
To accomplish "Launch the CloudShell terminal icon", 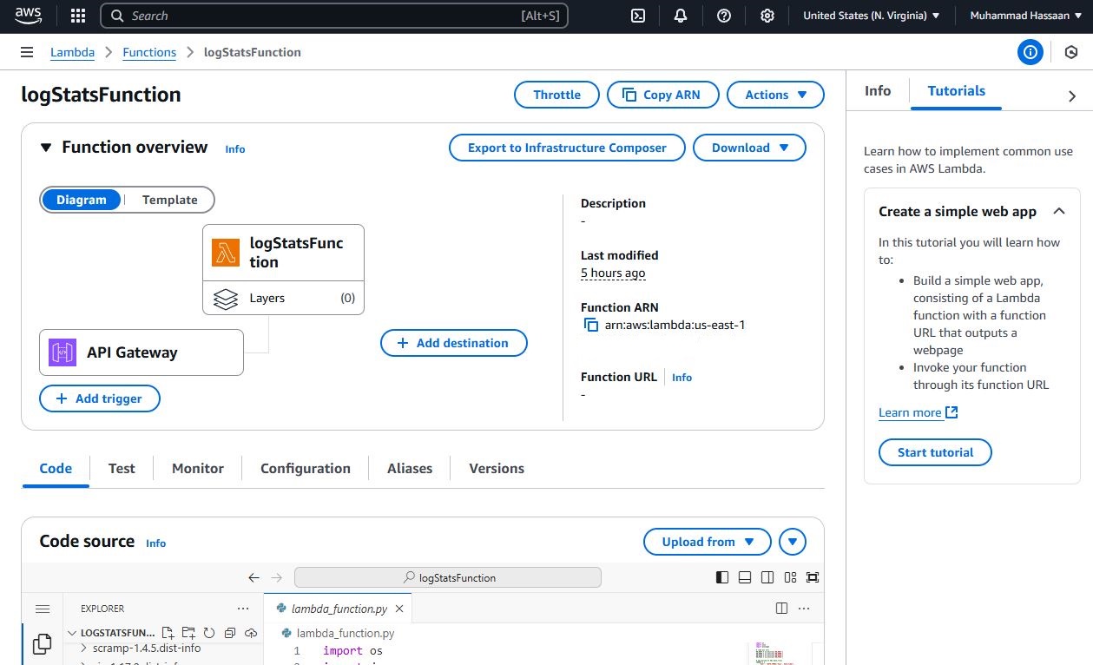I will pos(638,16).
